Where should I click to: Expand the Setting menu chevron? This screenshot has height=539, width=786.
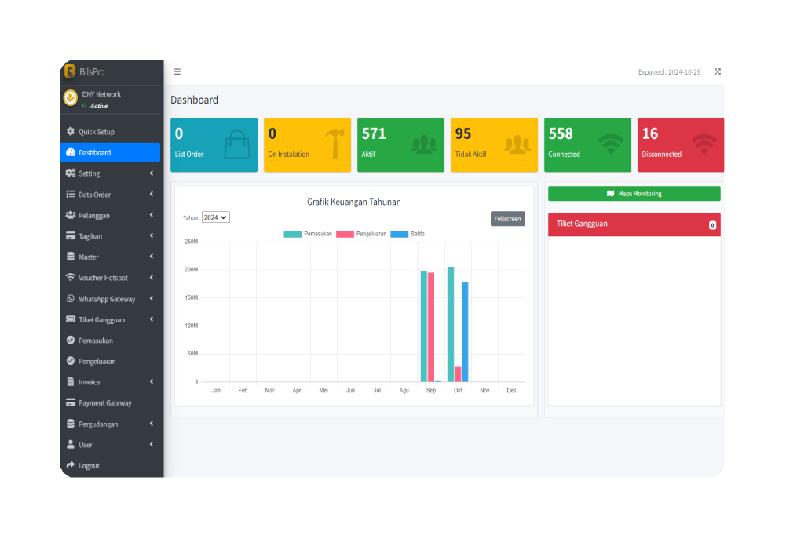click(152, 173)
